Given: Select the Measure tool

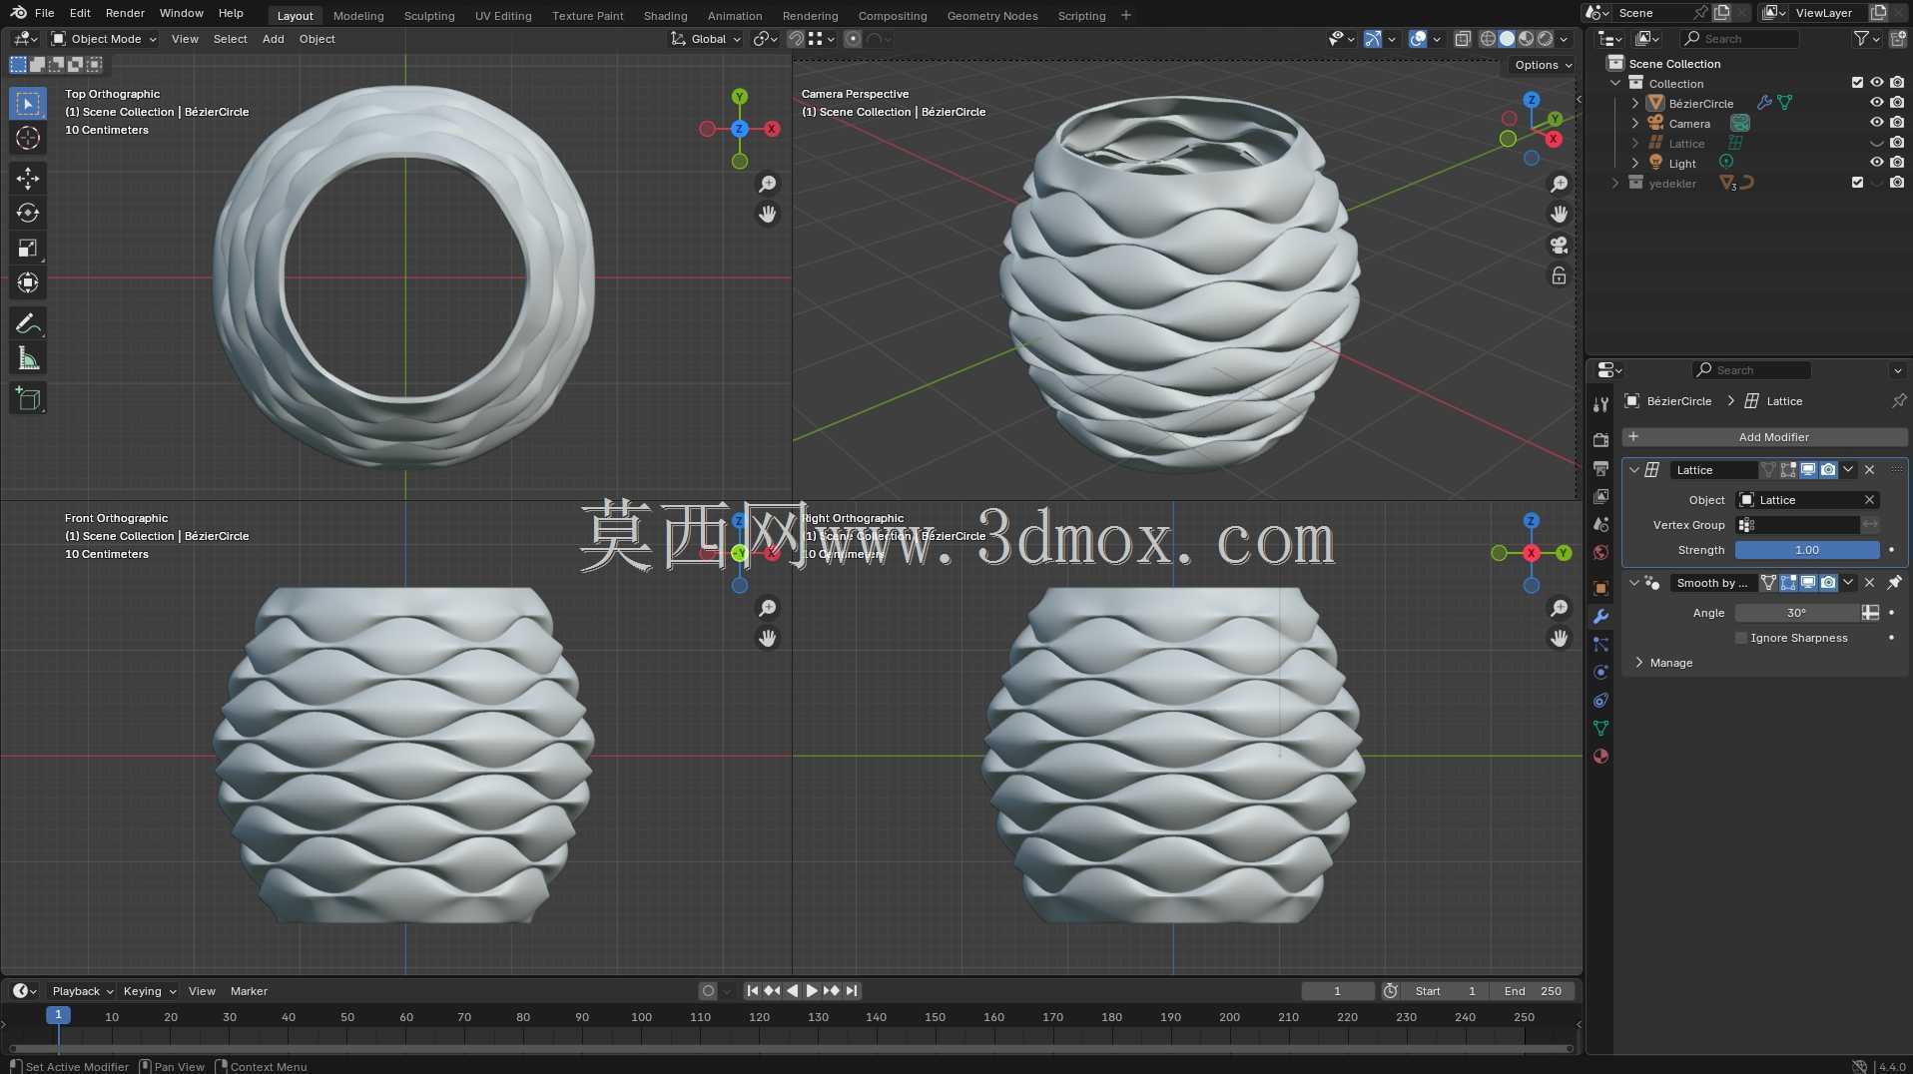Looking at the screenshot, I should coord(28,359).
